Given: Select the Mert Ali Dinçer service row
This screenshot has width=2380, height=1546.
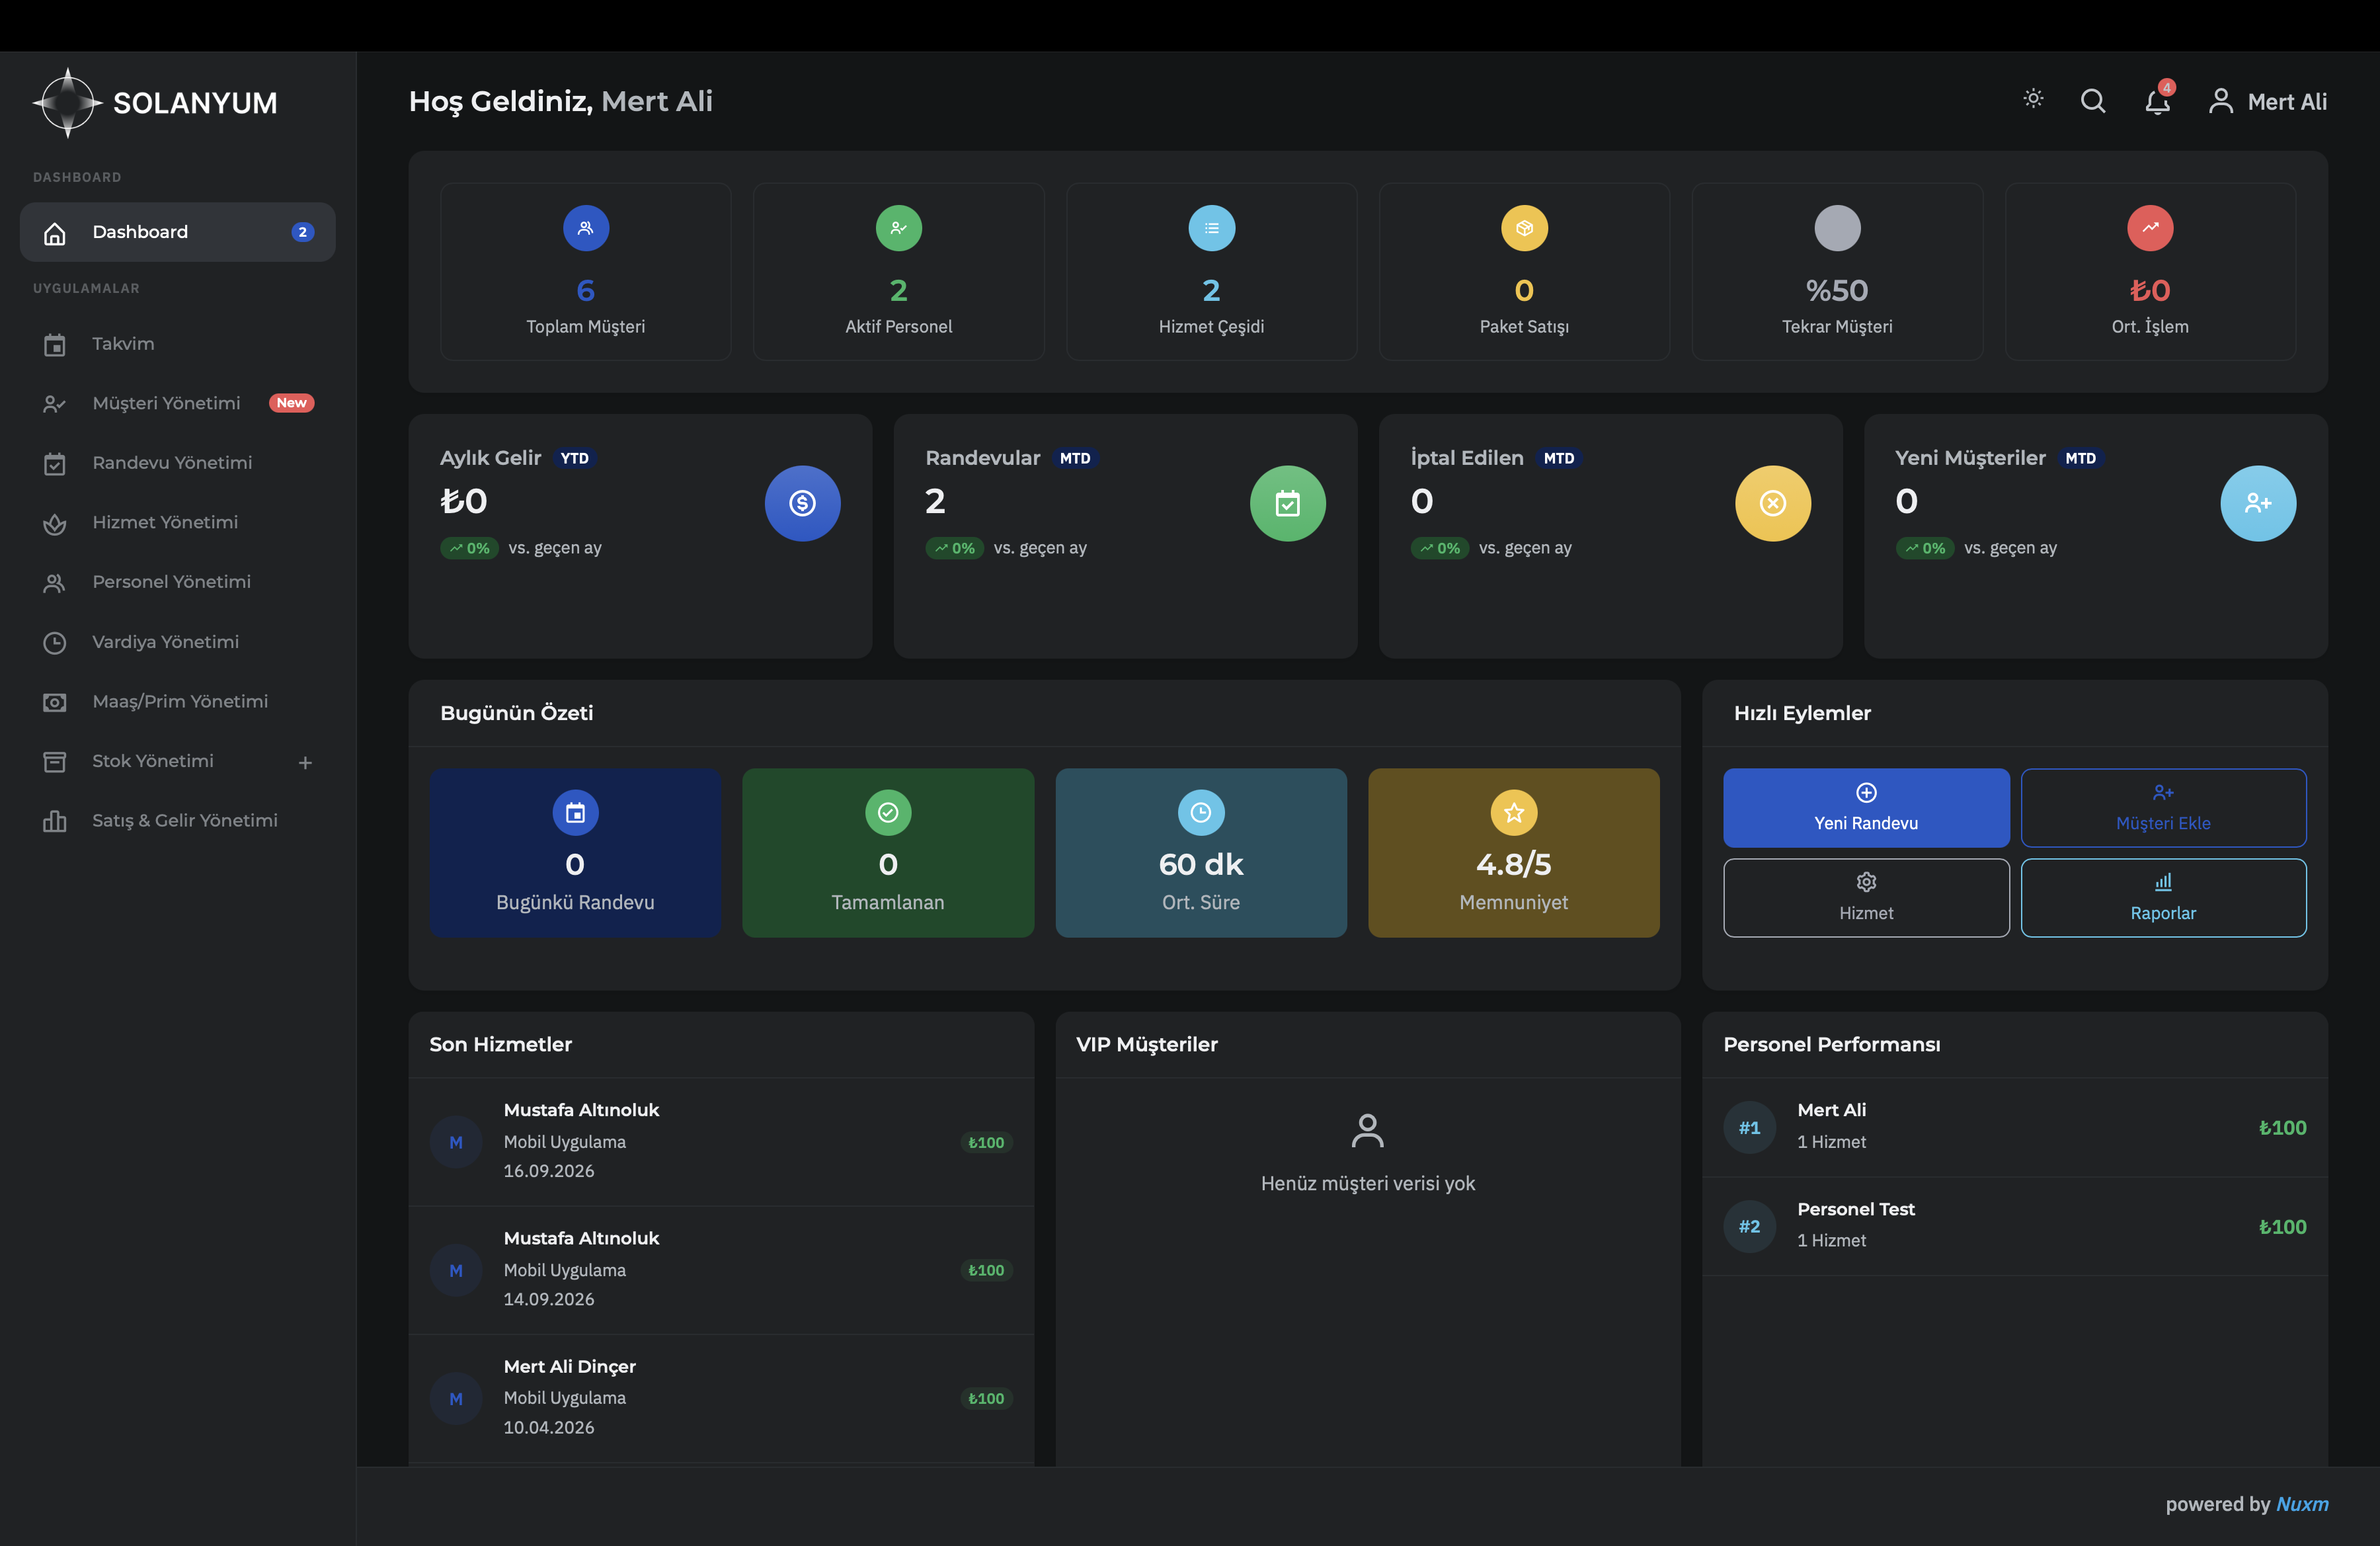Looking at the screenshot, I should coord(721,1398).
